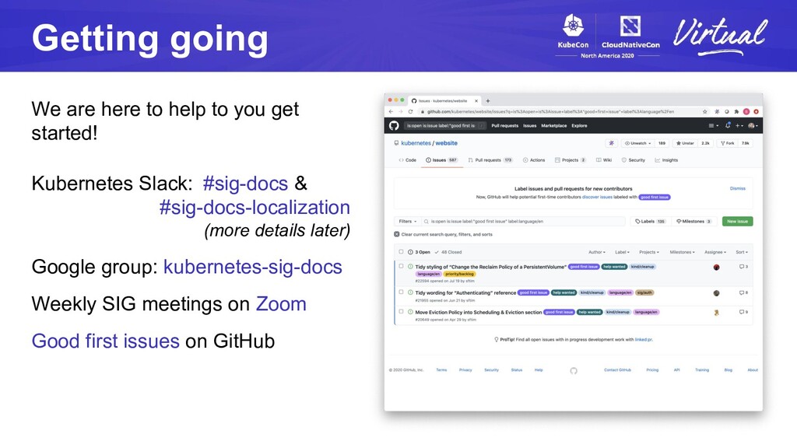Click Marketplace in the GitHub header
Image resolution: width=797 pixels, height=448 pixels.
(553, 125)
